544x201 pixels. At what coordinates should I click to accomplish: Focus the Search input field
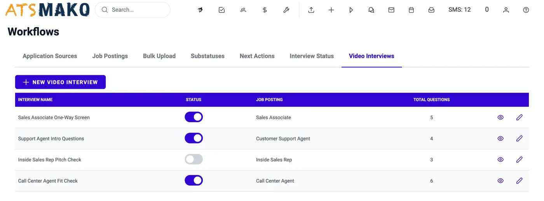133,10
